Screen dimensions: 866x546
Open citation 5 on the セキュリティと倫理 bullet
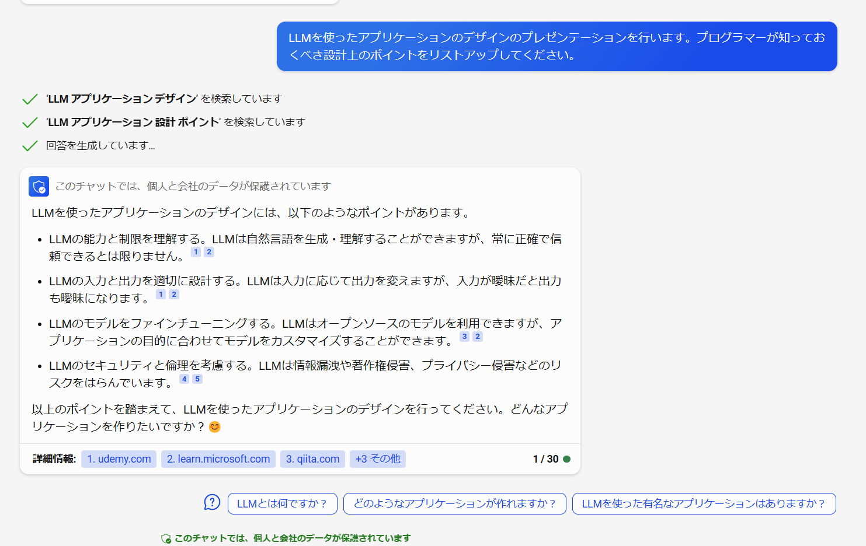coord(197,379)
